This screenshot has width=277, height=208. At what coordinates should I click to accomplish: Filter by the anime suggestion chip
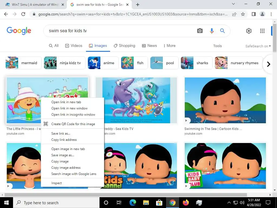(103, 63)
